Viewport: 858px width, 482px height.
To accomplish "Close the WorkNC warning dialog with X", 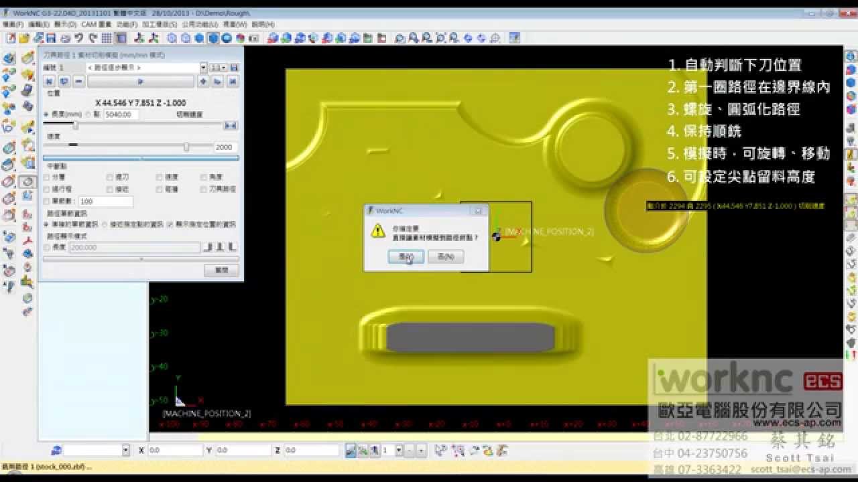I will click(478, 210).
